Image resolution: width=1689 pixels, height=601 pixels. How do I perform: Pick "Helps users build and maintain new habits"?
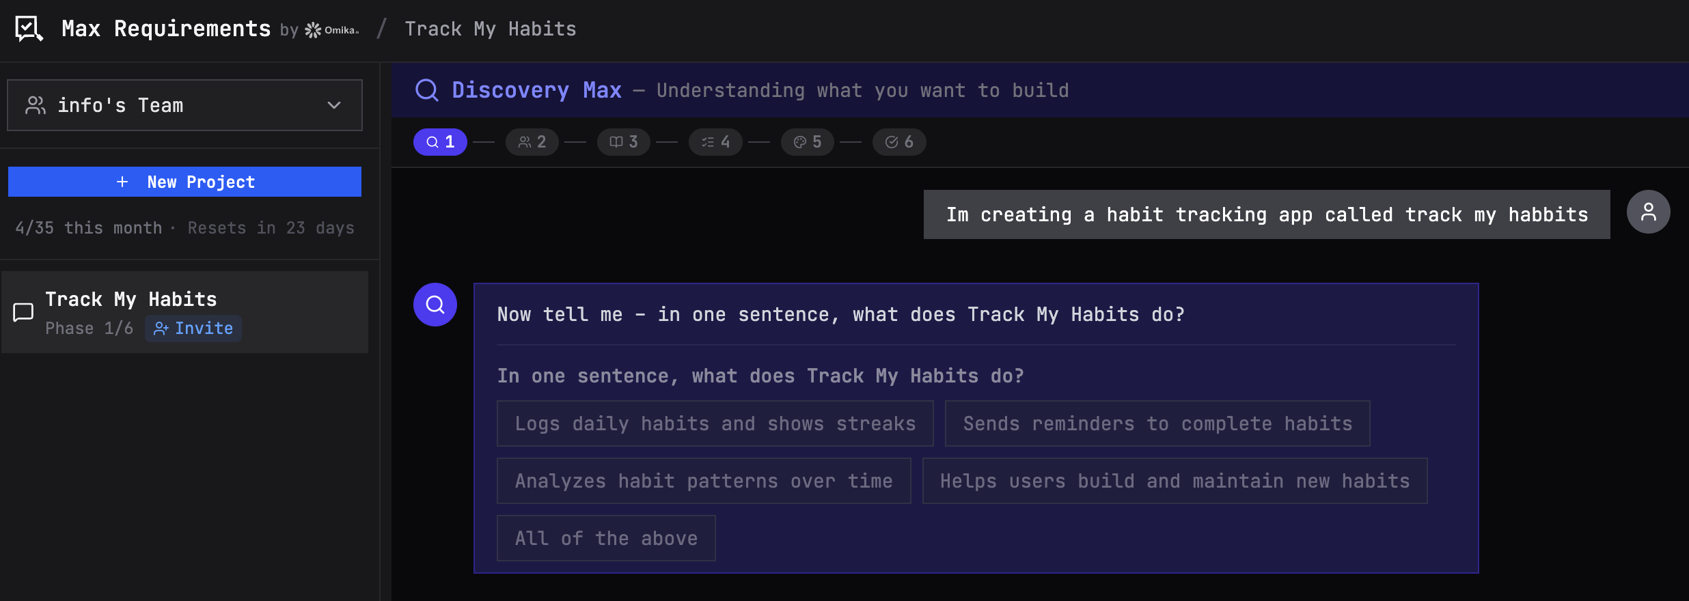1174,480
